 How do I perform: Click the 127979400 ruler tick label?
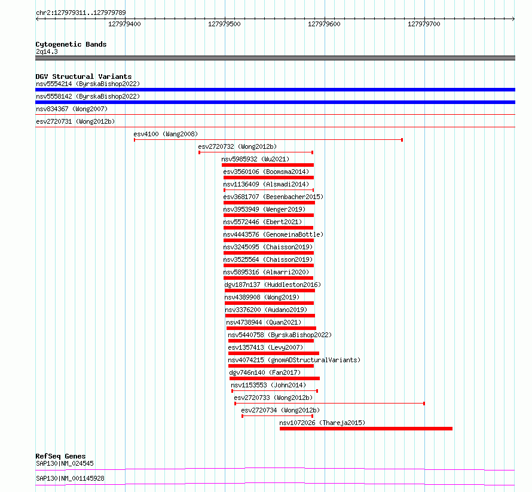124,24
